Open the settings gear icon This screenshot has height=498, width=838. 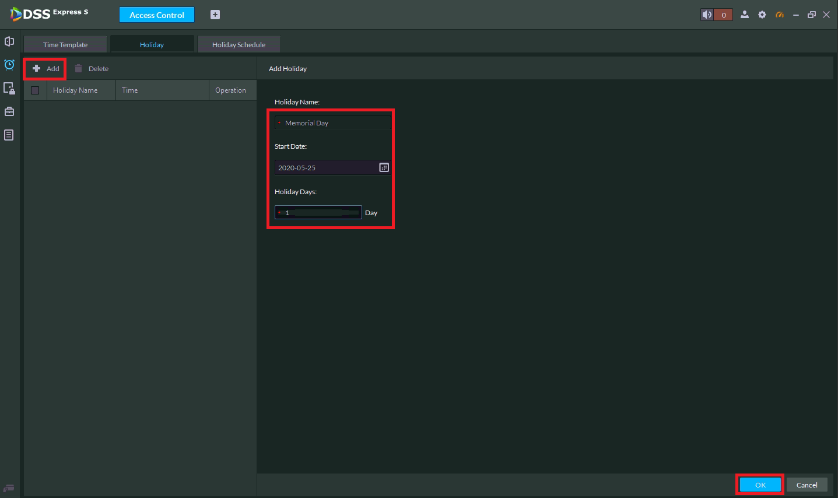pyautogui.click(x=762, y=15)
